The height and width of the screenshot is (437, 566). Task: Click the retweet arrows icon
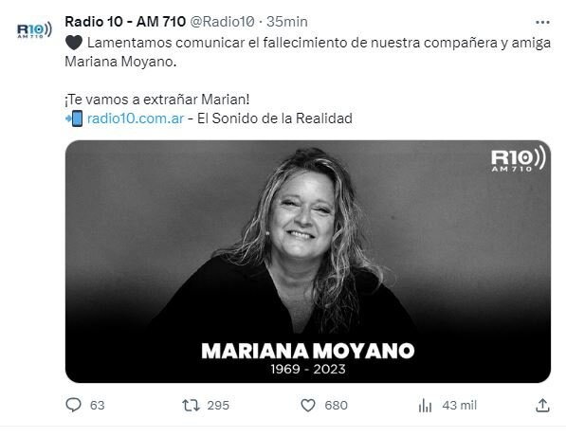(191, 406)
